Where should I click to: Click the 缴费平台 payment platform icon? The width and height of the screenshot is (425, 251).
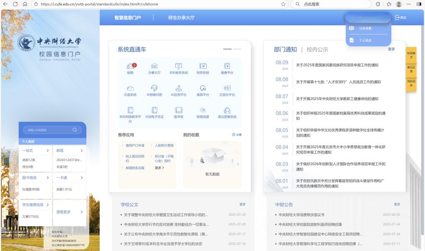(227, 66)
